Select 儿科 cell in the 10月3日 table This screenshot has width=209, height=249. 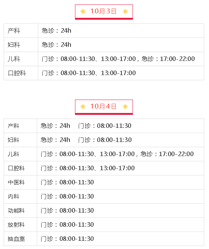[x=21, y=59]
